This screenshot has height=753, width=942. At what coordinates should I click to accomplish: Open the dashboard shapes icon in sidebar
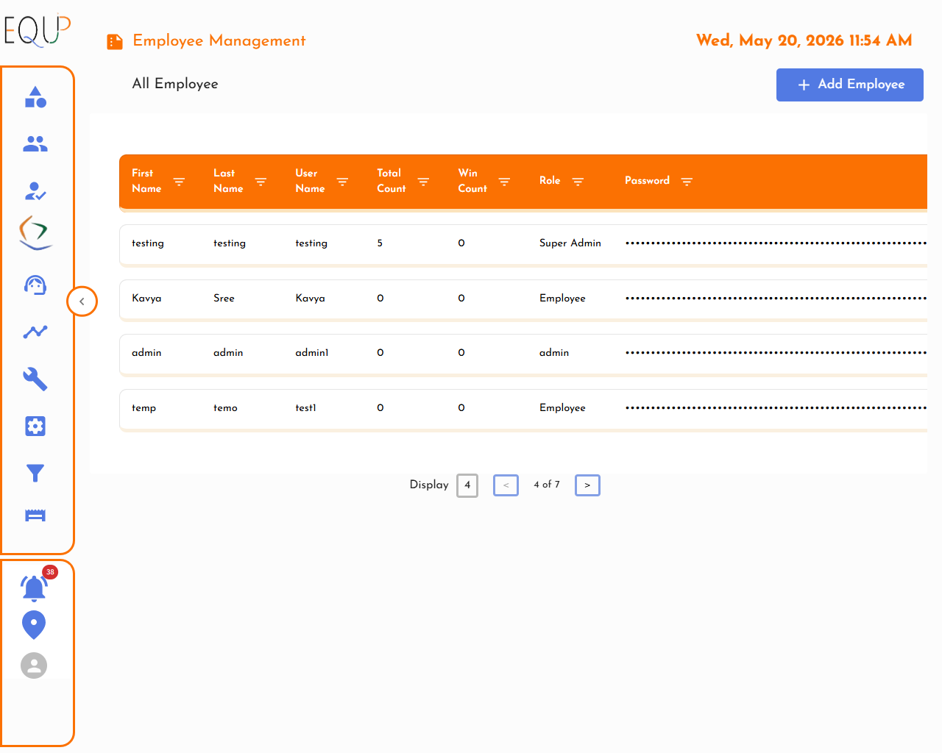tap(35, 97)
